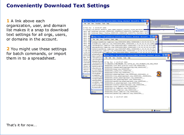Click horizontal scrollbar in orgs download window
This screenshot has width=184, height=135.
(x=86, y=74)
